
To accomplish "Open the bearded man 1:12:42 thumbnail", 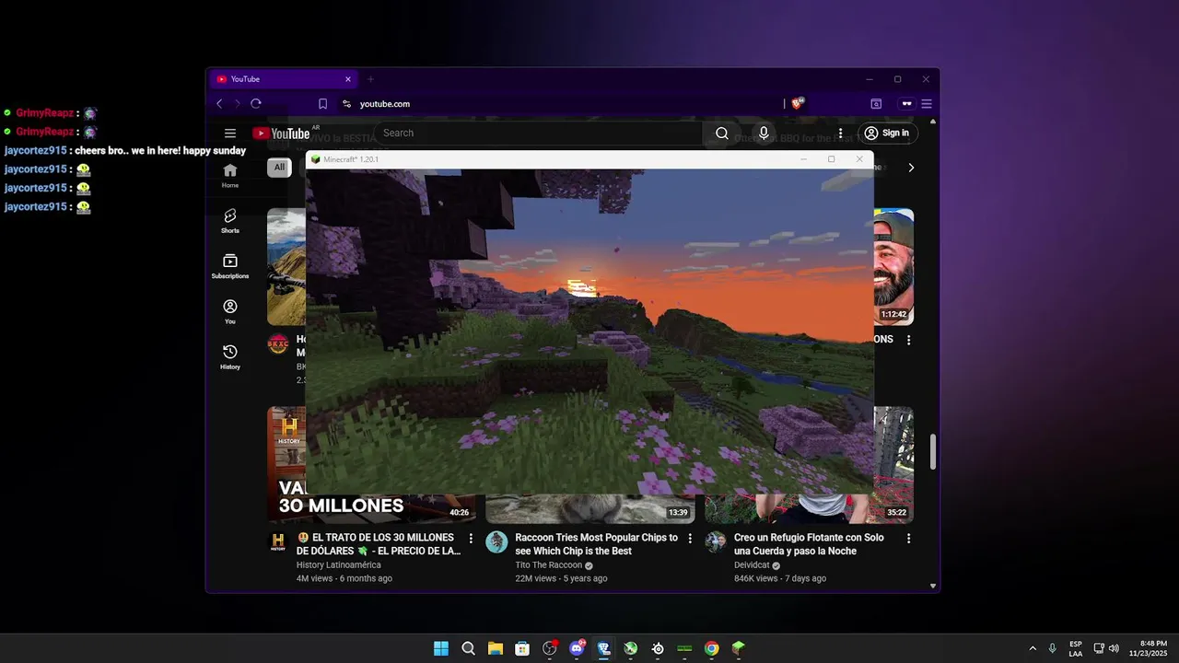I will (x=893, y=267).
